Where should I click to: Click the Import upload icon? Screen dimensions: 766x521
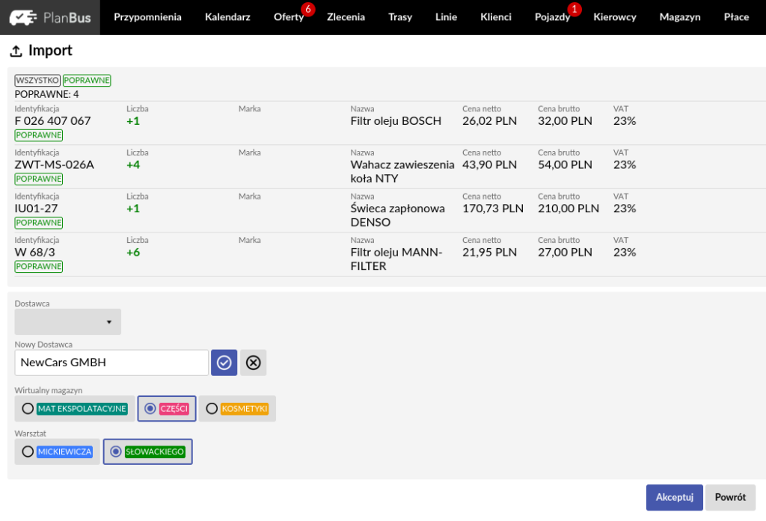click(16, 52)
